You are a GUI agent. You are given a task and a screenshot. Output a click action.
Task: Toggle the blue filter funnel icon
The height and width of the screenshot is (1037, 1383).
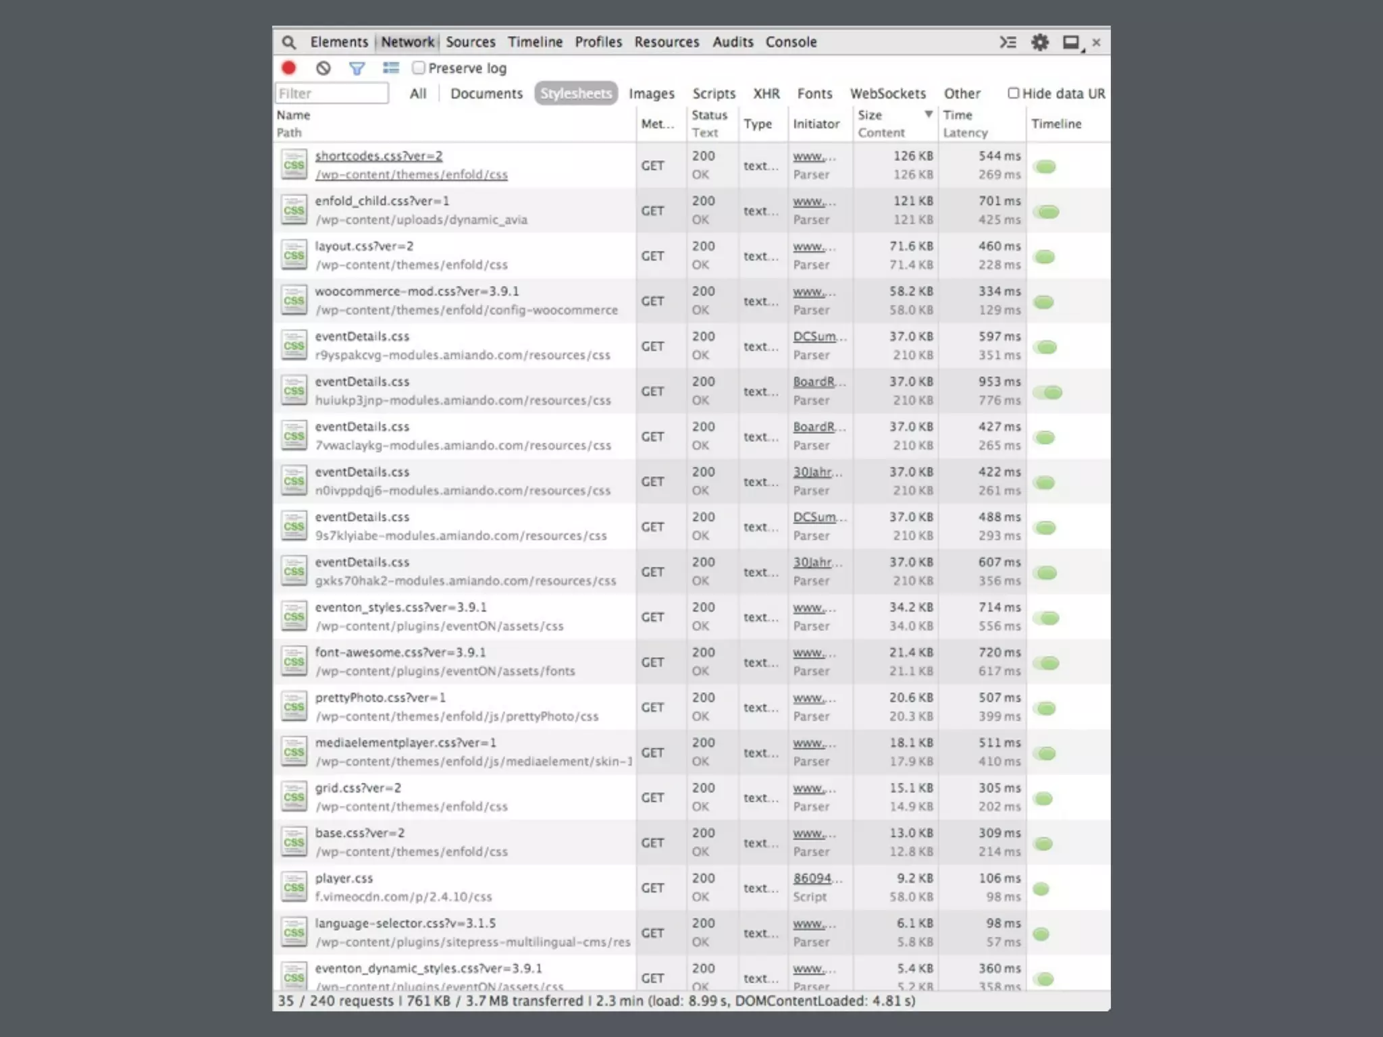[357, 68]
